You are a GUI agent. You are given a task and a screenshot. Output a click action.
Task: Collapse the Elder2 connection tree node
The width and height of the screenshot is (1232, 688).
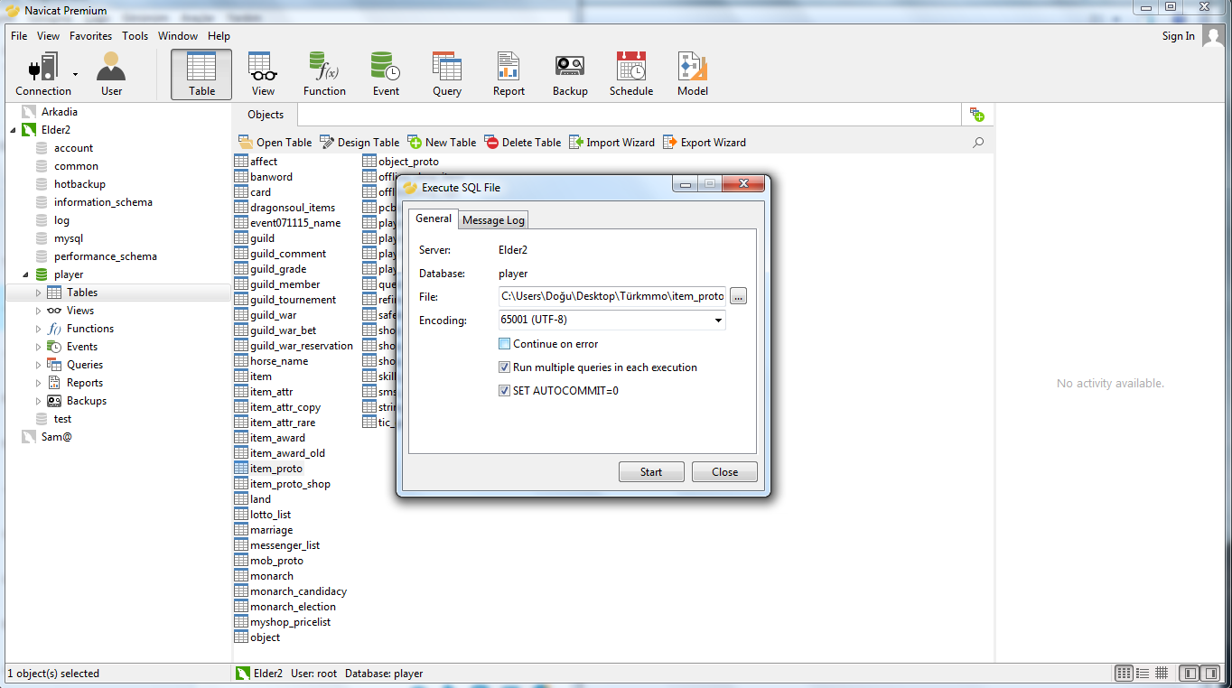[x=13, y=130]
